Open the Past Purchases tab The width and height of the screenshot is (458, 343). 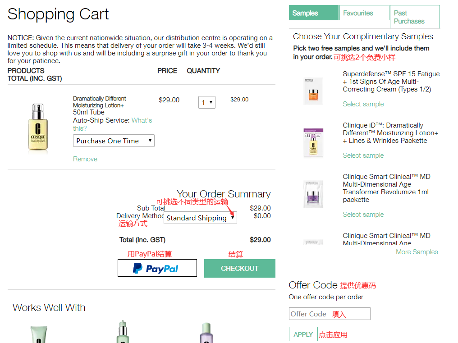(x=414, y=17)
